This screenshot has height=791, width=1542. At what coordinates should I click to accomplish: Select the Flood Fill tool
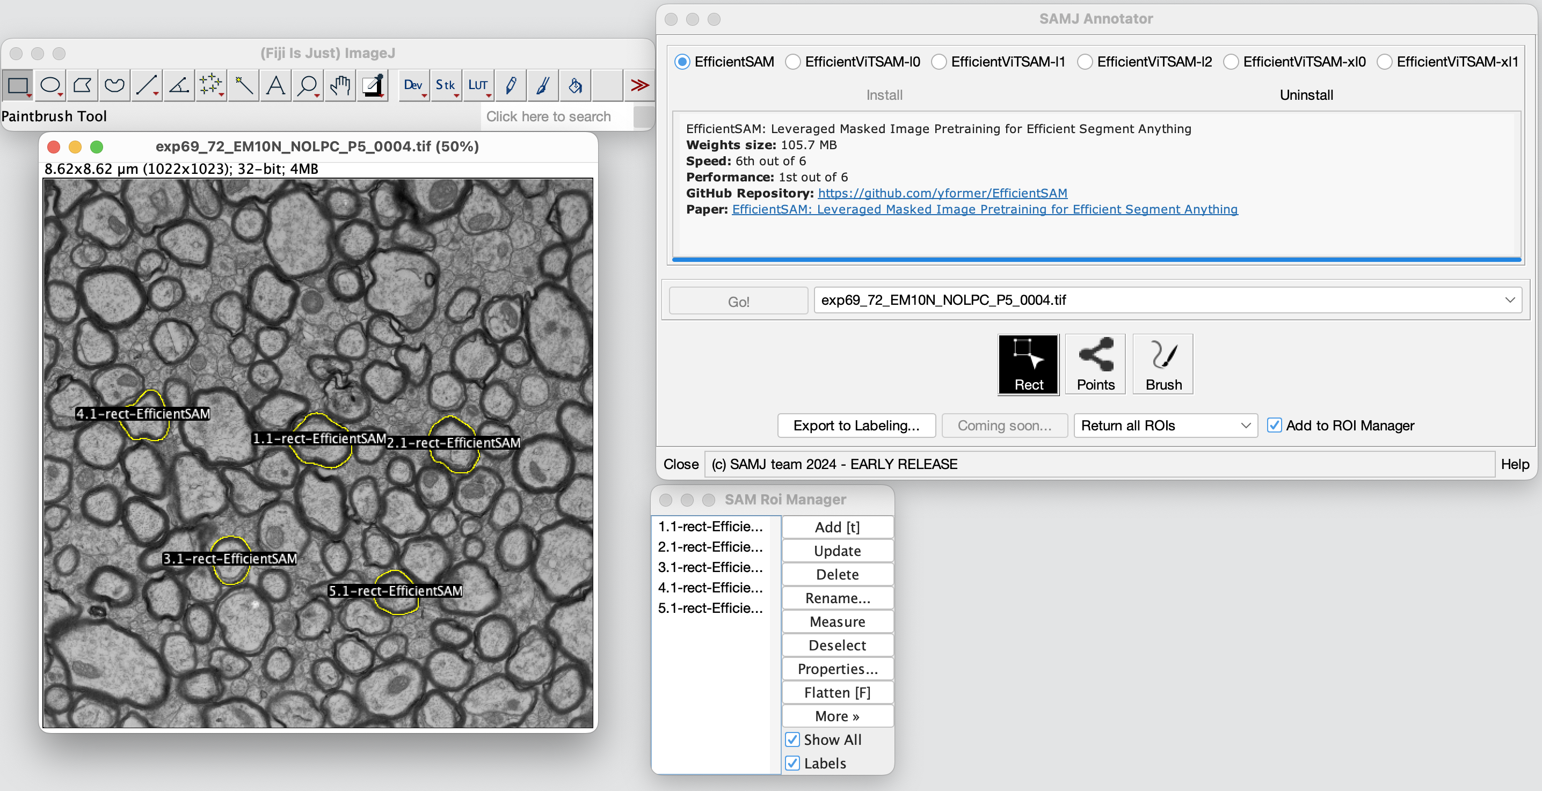pyautogui.click(x=576, y=85)
